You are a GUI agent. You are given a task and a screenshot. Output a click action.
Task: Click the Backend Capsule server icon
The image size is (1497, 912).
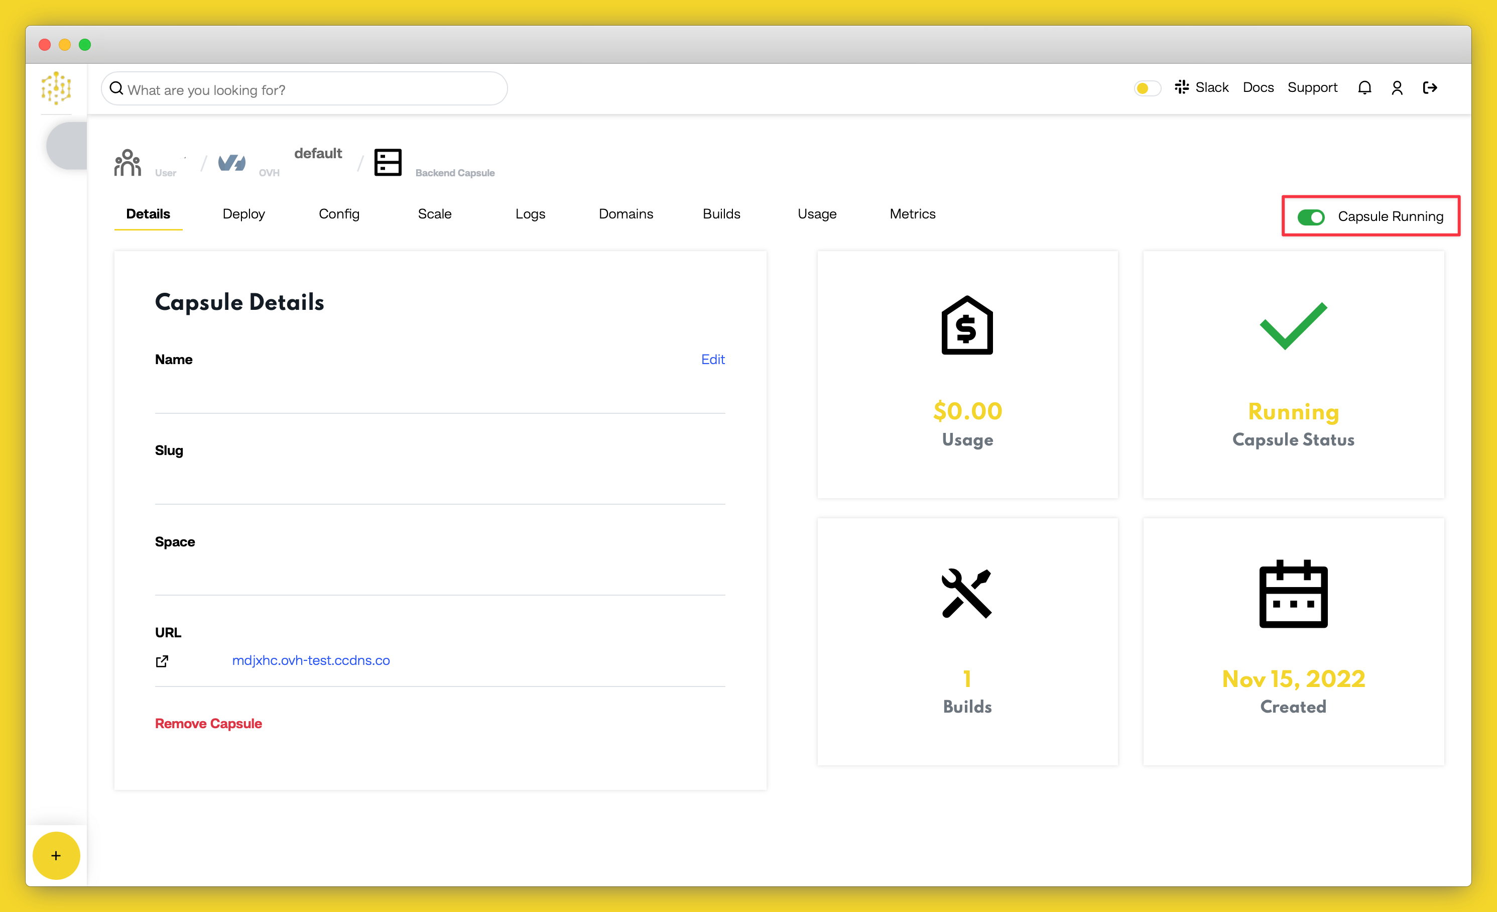click(x=388, y=162)
